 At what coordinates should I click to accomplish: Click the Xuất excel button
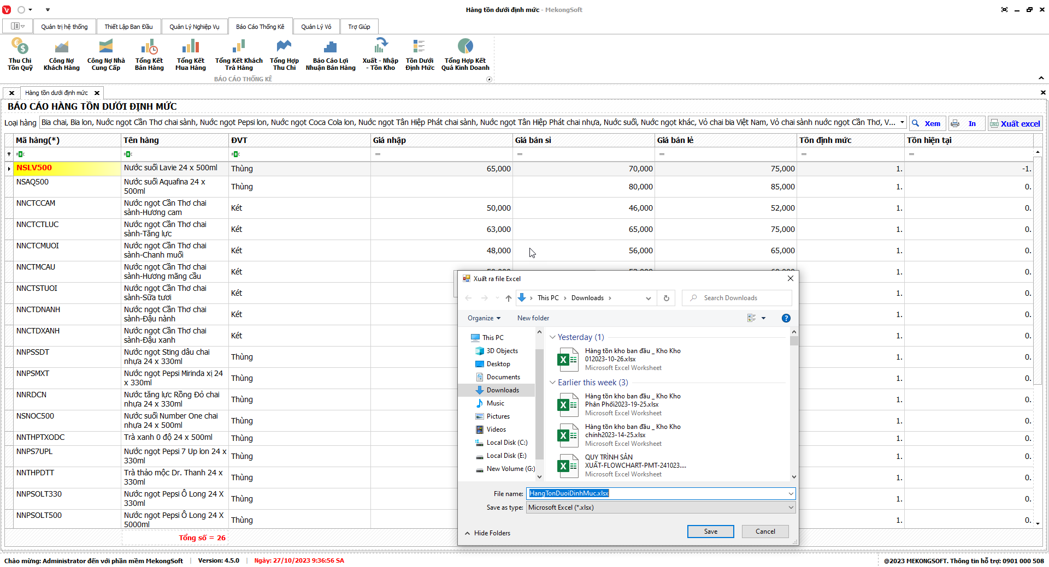pyautogui.click(x=1015, y=124)
